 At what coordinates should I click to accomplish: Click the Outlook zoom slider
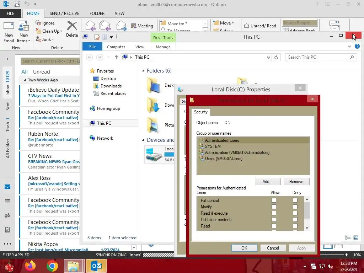[326, 255]
